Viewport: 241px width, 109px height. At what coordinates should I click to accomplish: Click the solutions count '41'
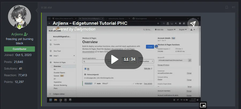(21, 68)
